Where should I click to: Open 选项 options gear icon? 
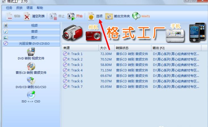tap(91, 16)
